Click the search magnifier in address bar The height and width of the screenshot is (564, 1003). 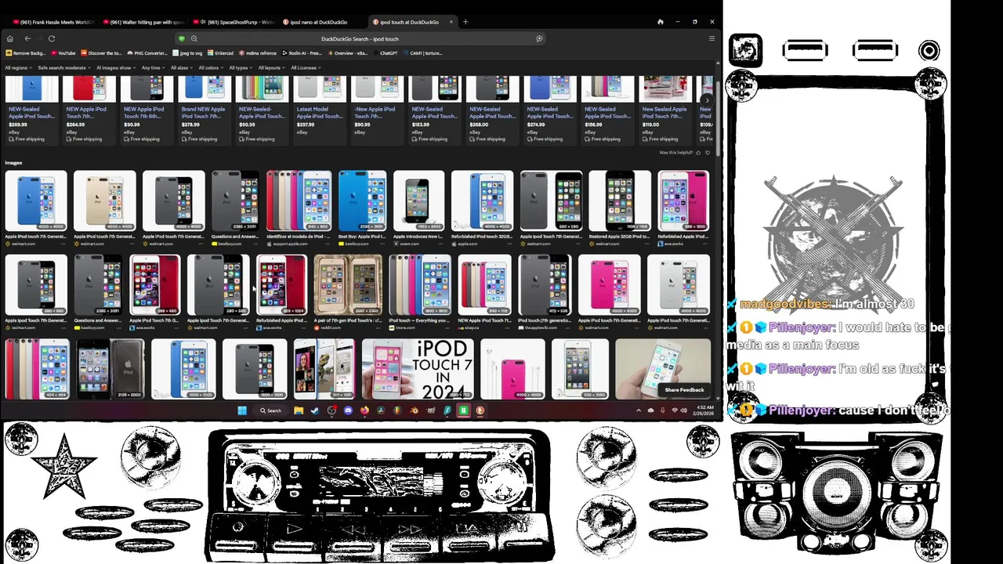coord(194,38)
